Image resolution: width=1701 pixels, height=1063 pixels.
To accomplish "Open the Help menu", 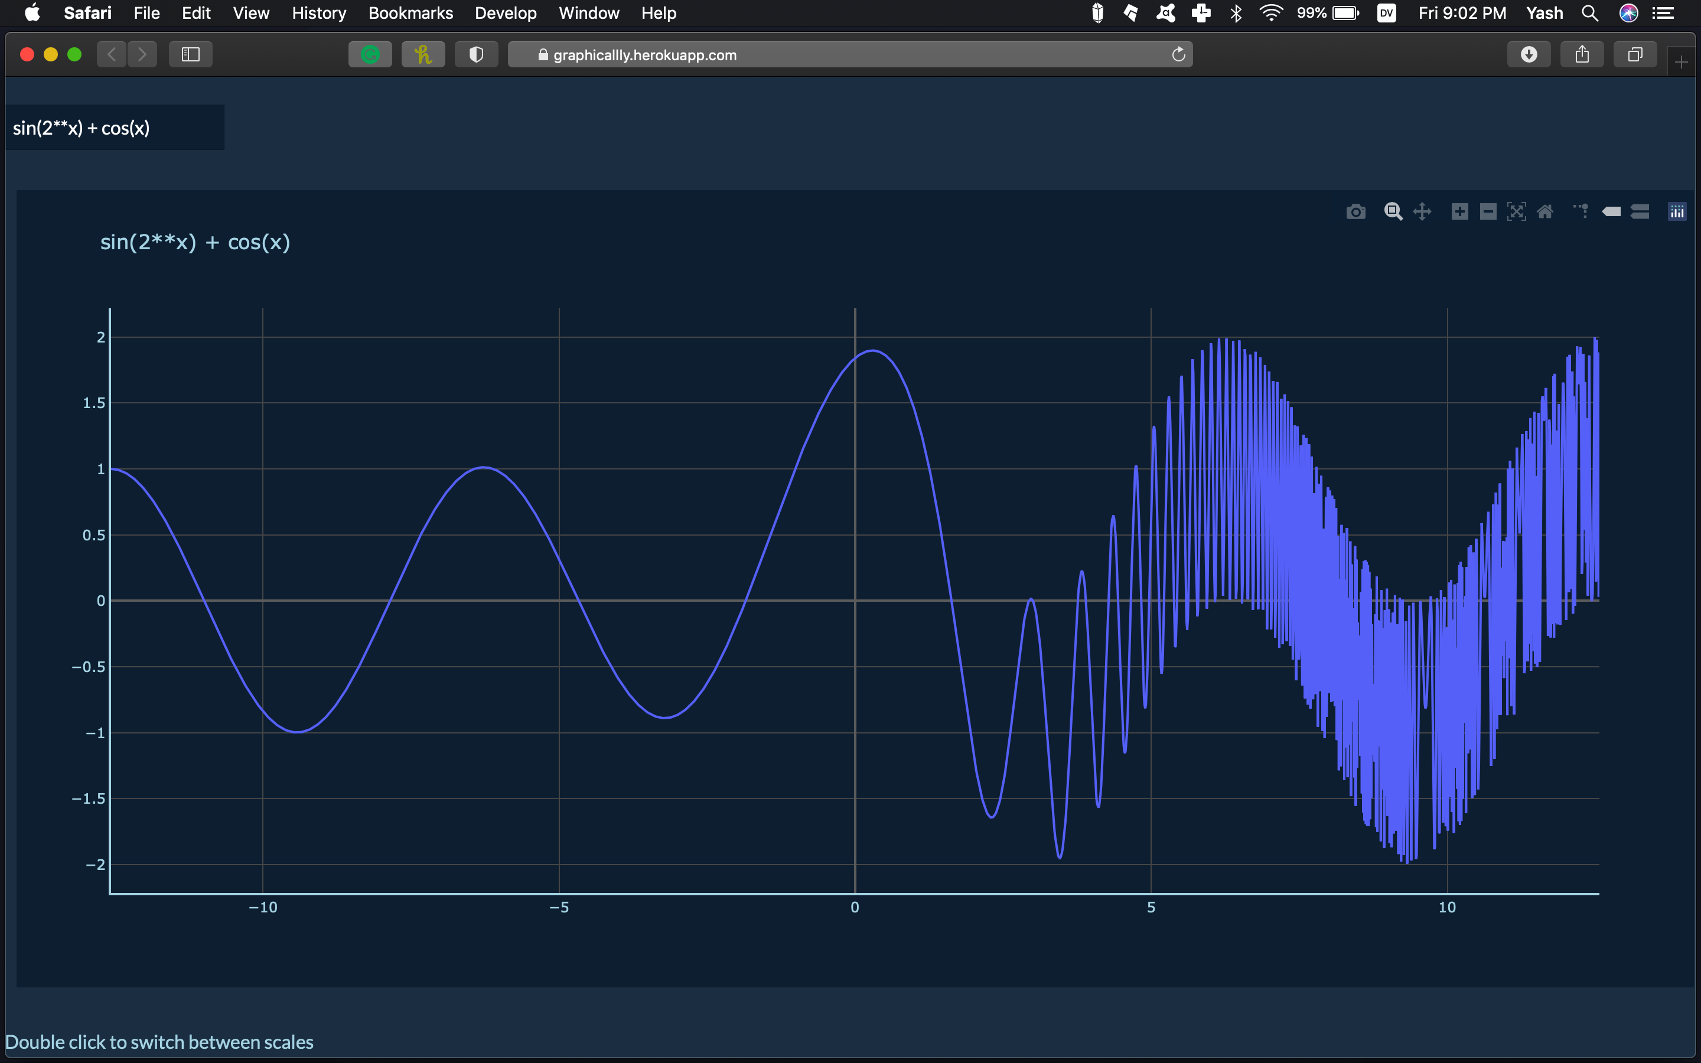I will [659, 12].
